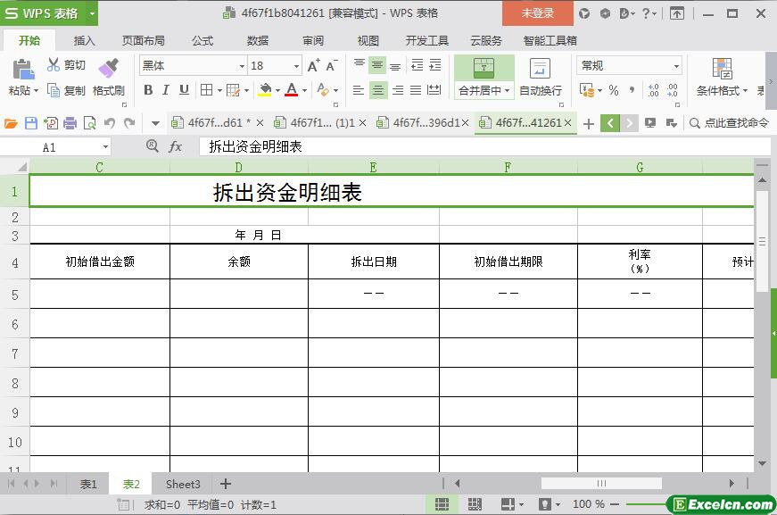
Task: Open the font name dropdown showing 黑体
Action: [241, 66]
